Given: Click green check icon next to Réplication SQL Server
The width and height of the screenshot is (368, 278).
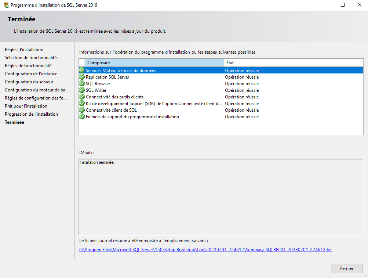Looking at the screenshot, I should pos(82,77).
